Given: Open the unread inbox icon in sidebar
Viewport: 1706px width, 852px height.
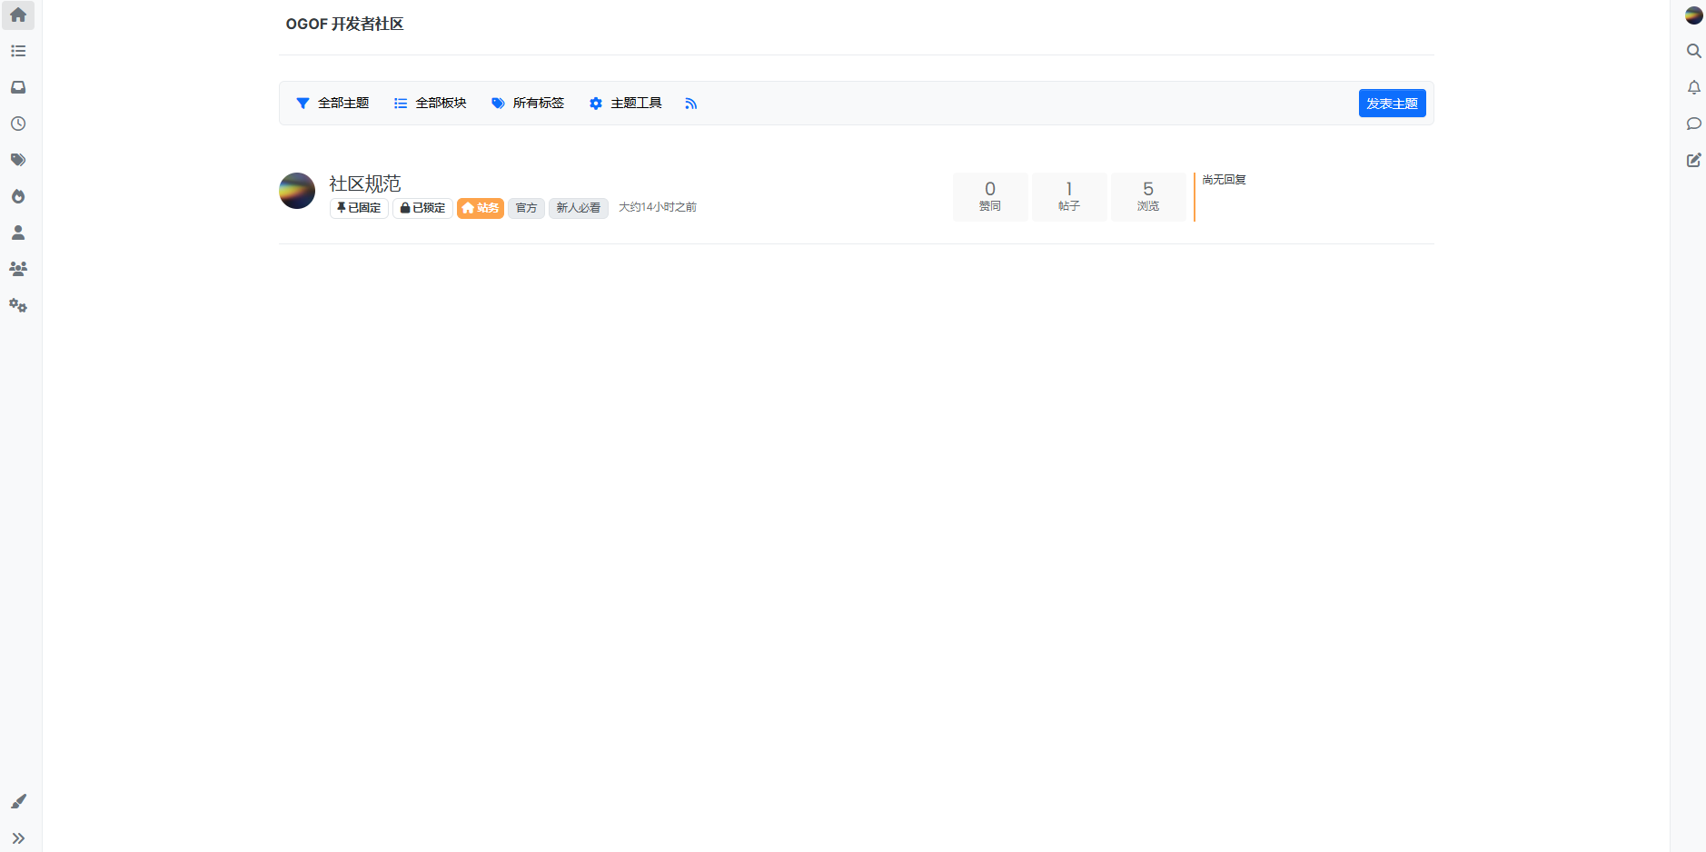Looking at the screenshot, I should click(x=18, y=87).
